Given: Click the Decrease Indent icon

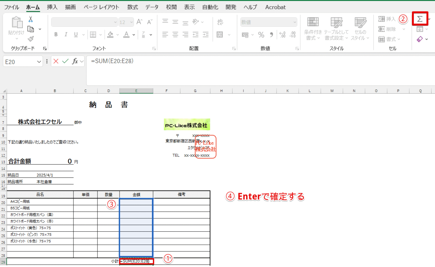Looking at the screenshot, I should point(195,35).
